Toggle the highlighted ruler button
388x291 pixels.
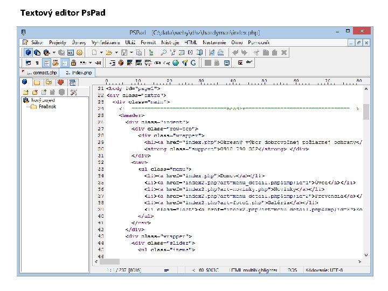pyautogui.click(x=64, y=63)
